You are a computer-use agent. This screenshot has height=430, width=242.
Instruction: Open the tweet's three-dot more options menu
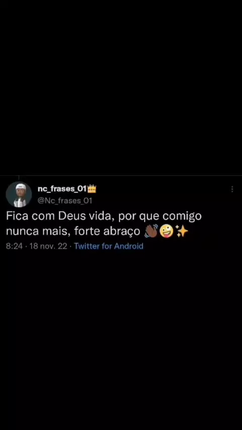point(232,189)
